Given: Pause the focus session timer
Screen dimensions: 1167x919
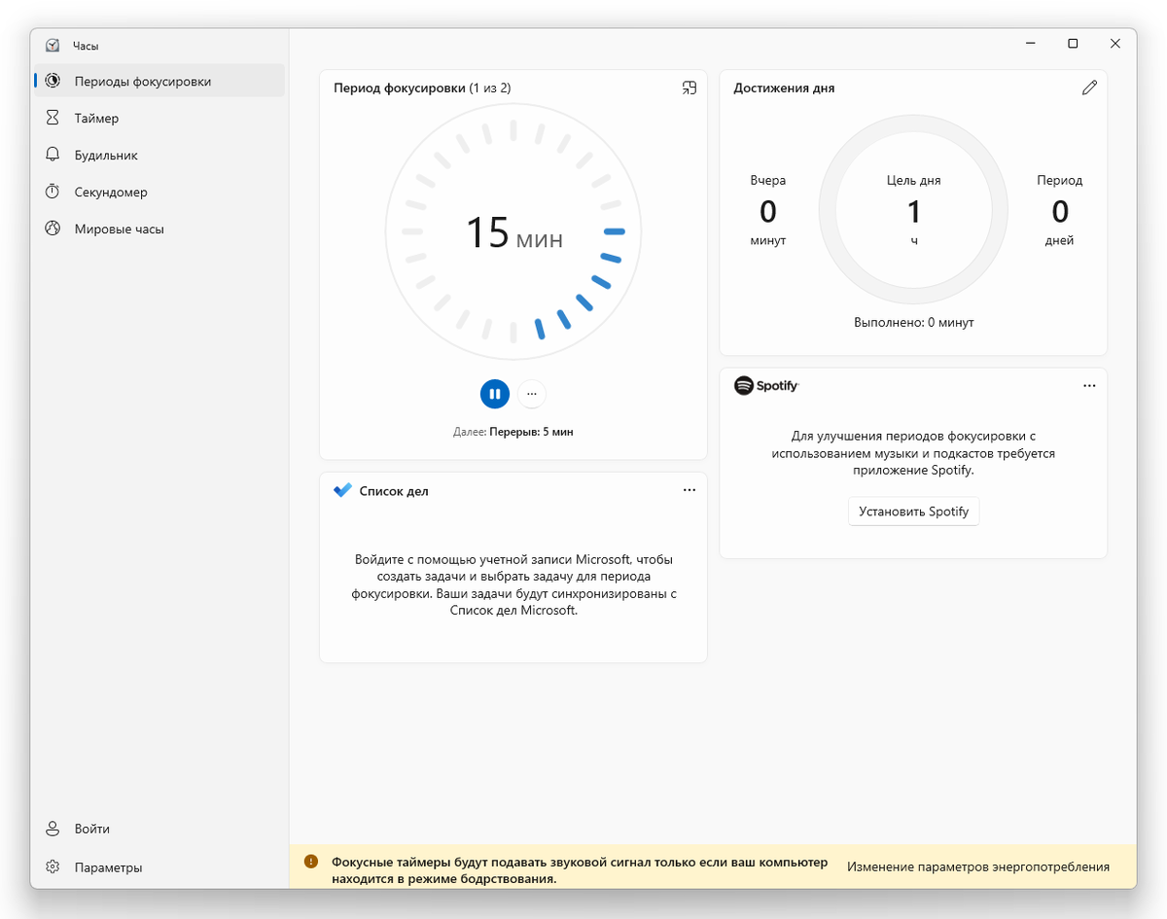Looking at the screenshot, I should 494,394.
